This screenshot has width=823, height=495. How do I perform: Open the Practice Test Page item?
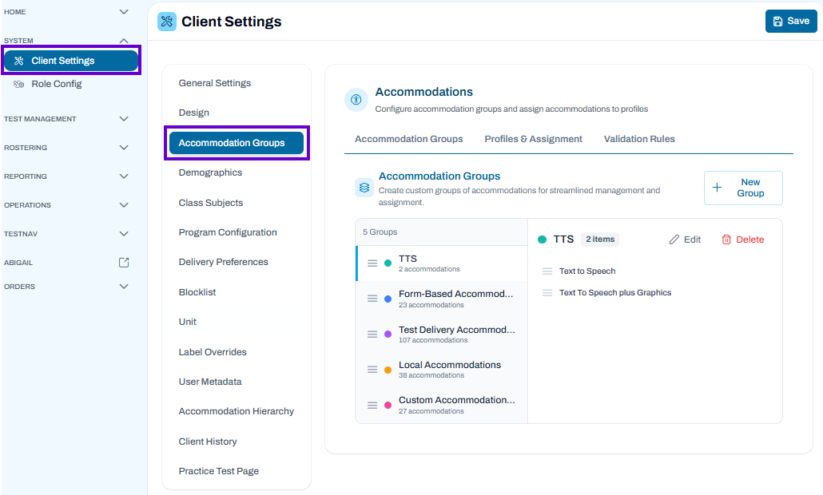point(219,471)
